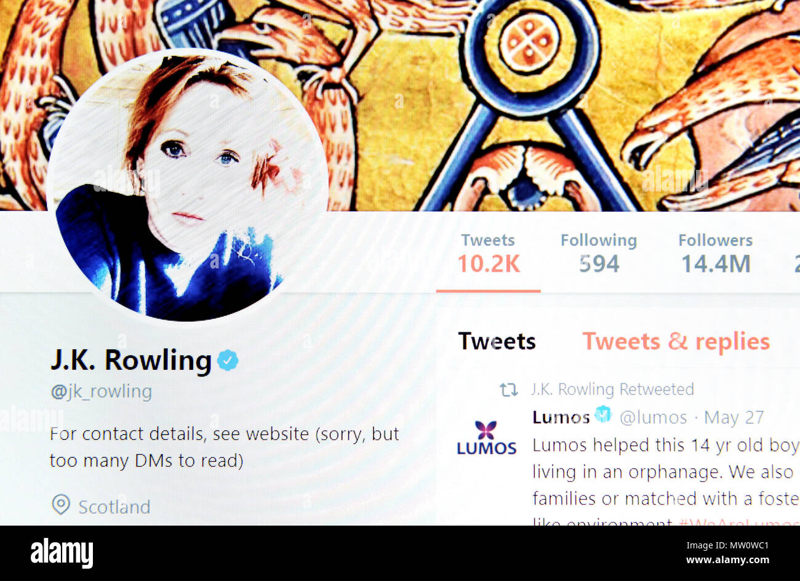Image resolution: width=800 pixels, height=581 pixels.
Task: Click the blue verified badge beside J.K. Rowling
Action: coord(228,360)
